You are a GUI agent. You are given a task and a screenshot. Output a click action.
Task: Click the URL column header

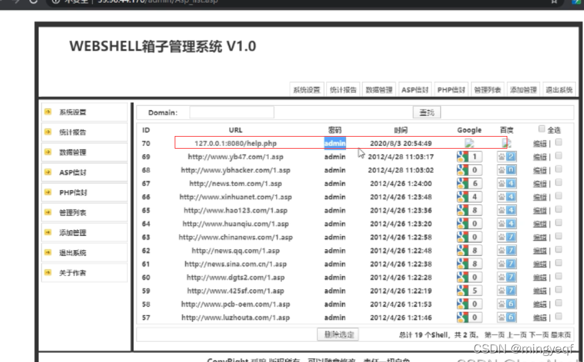pyautogui.click(x=235, y=130)
